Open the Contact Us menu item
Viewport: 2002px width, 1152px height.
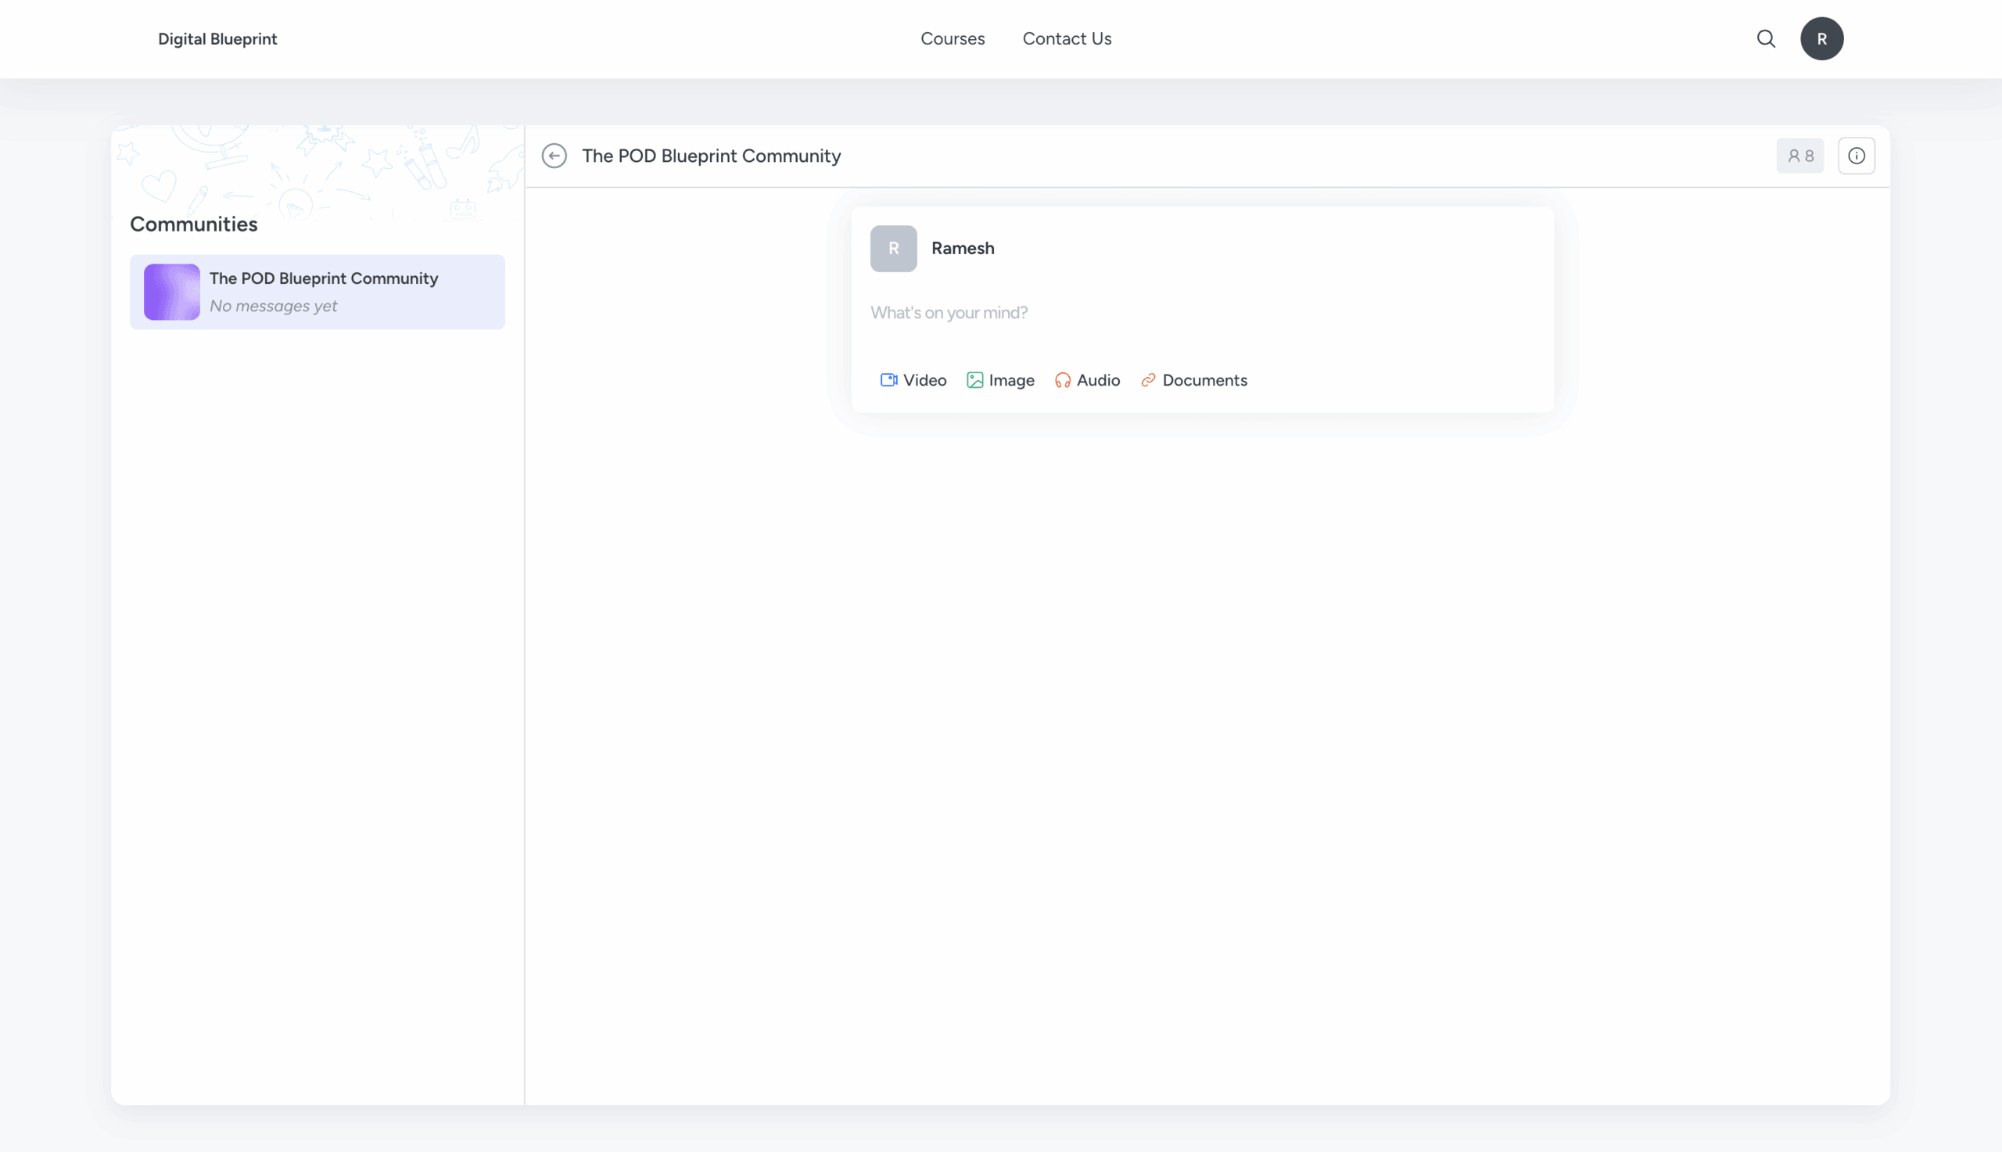pyautogui.click(x=1066, y=39)
